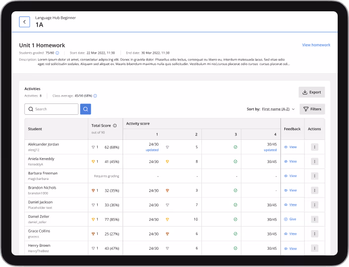Select student name Grace Collins
This screenshot has height=267, width=349.
tap(39, 231)
